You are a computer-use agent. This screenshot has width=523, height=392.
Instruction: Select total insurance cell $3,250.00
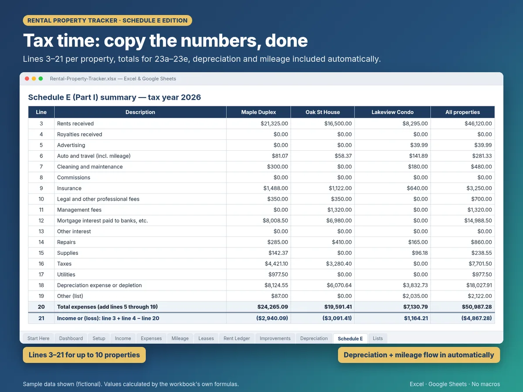462,188
